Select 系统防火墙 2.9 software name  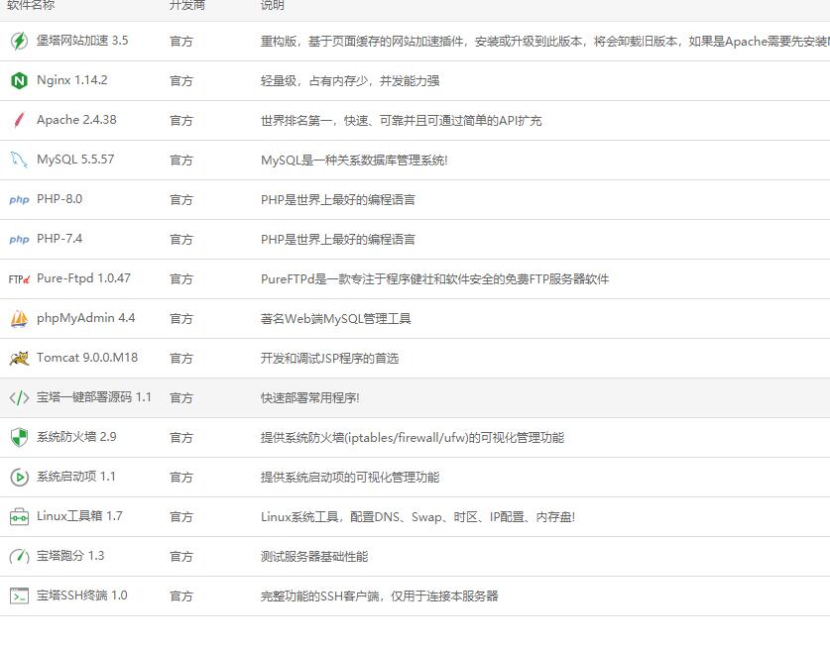coord(76,437)
